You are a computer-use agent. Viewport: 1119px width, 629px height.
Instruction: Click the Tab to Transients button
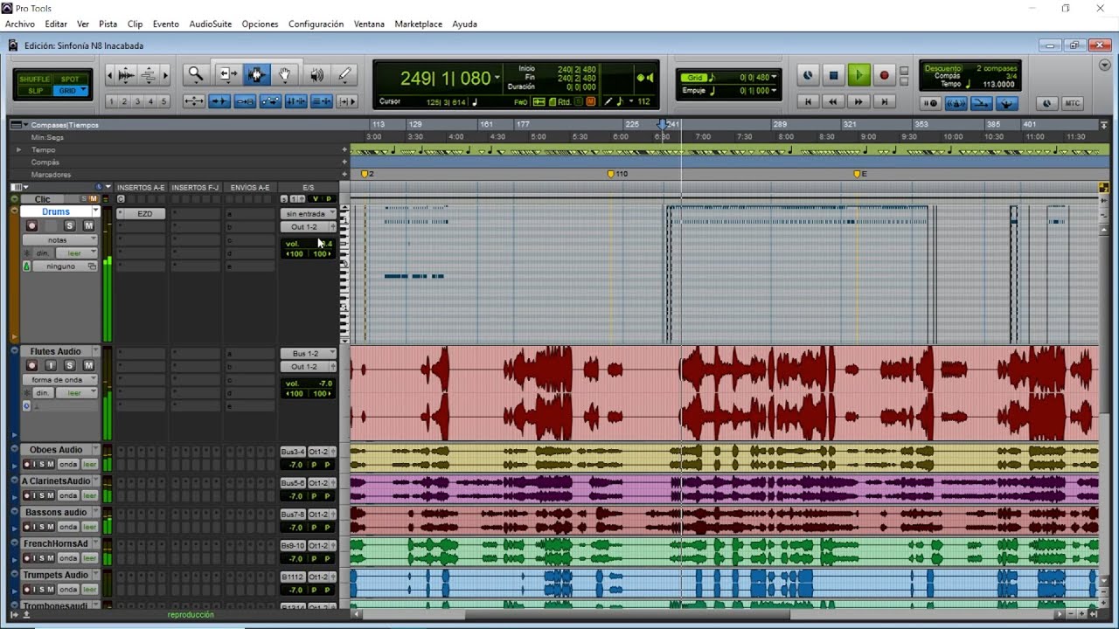pyautogui.click(x=219, y=101)
